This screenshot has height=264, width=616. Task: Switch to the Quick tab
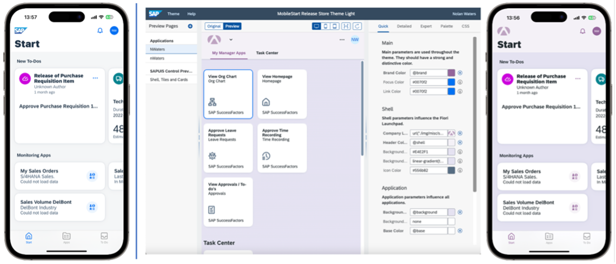pyautogui.click(x=383, y=27)
